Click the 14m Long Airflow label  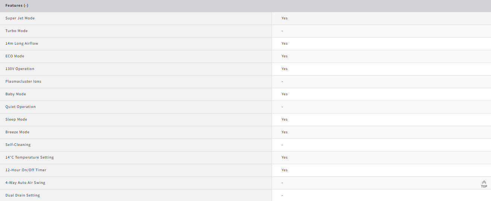(x=22, y=44)
